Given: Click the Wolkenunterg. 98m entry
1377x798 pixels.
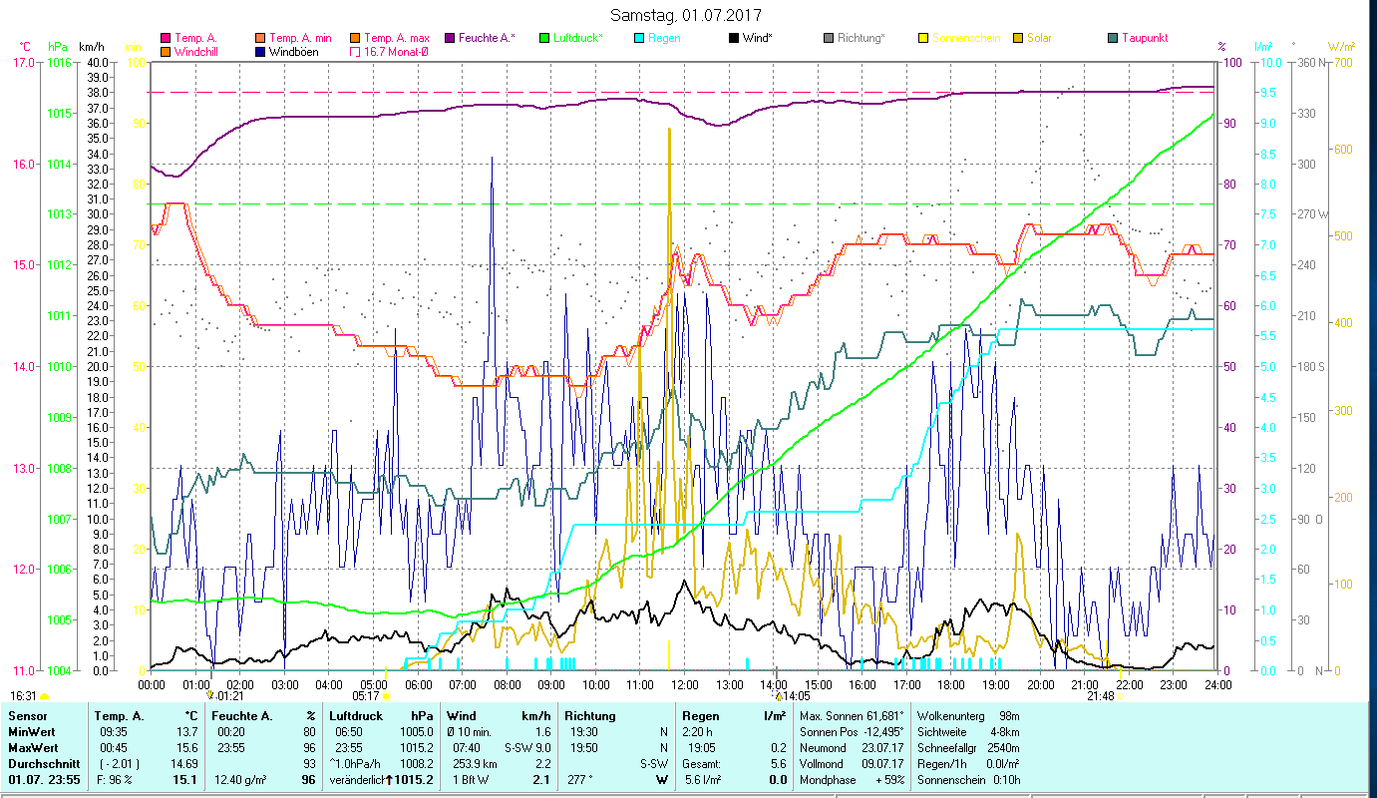Looking at the screenshot, I should click(967, 716).
